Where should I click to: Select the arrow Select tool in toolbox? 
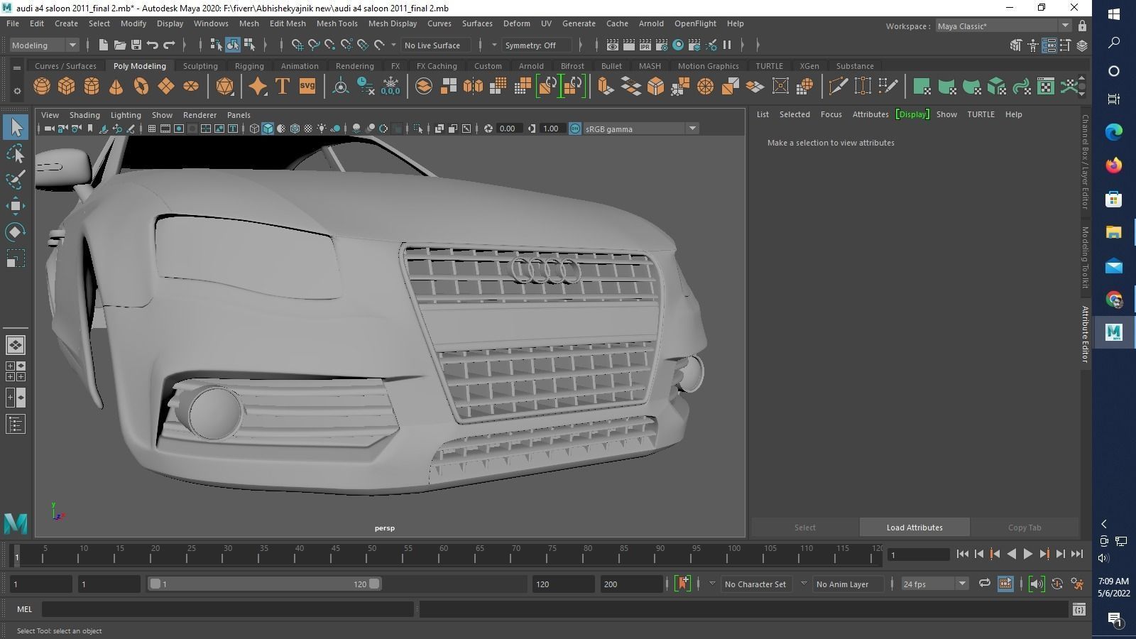[x=16, y=128]
